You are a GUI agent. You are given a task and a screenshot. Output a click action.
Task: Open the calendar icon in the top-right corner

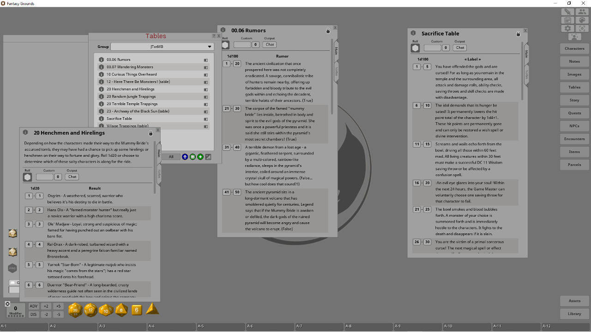pos(567,20)
